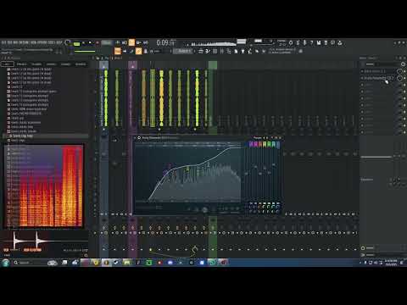The width and height of the screenshot is (407, 305).
Task: Toggle the first effect slot's enable LED
Action: pos(404,71)
